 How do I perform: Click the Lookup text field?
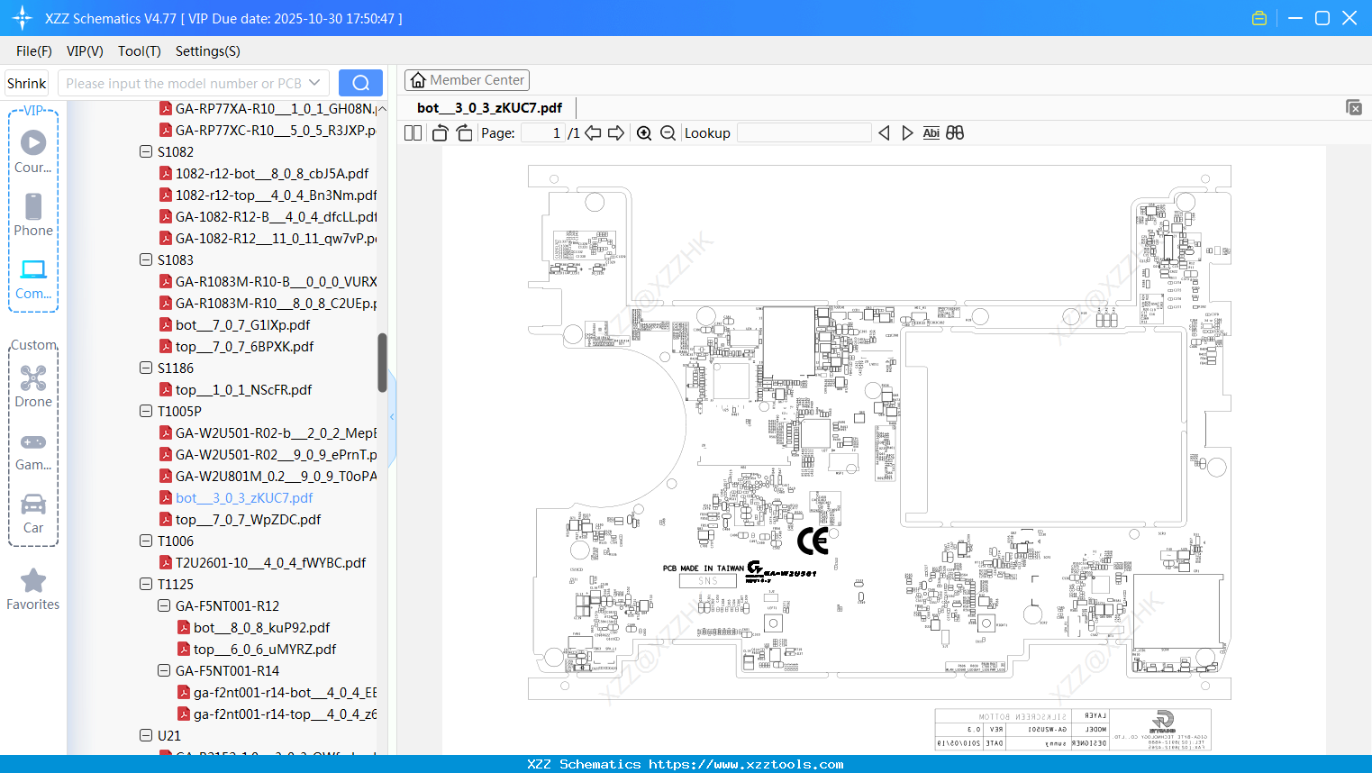[804, 133]
